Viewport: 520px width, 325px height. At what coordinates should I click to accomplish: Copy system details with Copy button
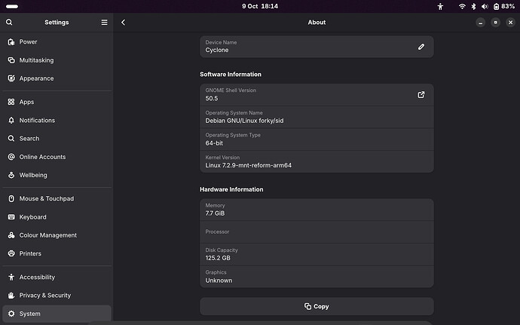click(x=317, y=306)
